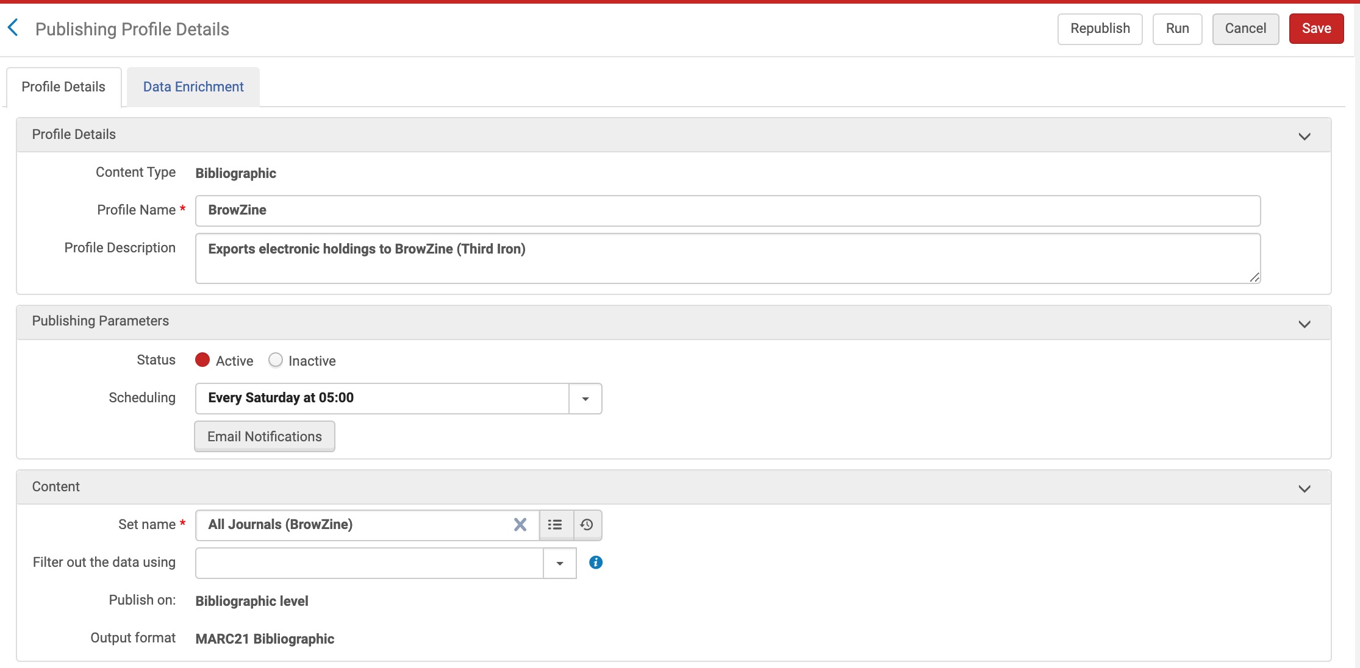1360x668 pixels.
Task: Click the Run button
Action: pos(1177,29)
